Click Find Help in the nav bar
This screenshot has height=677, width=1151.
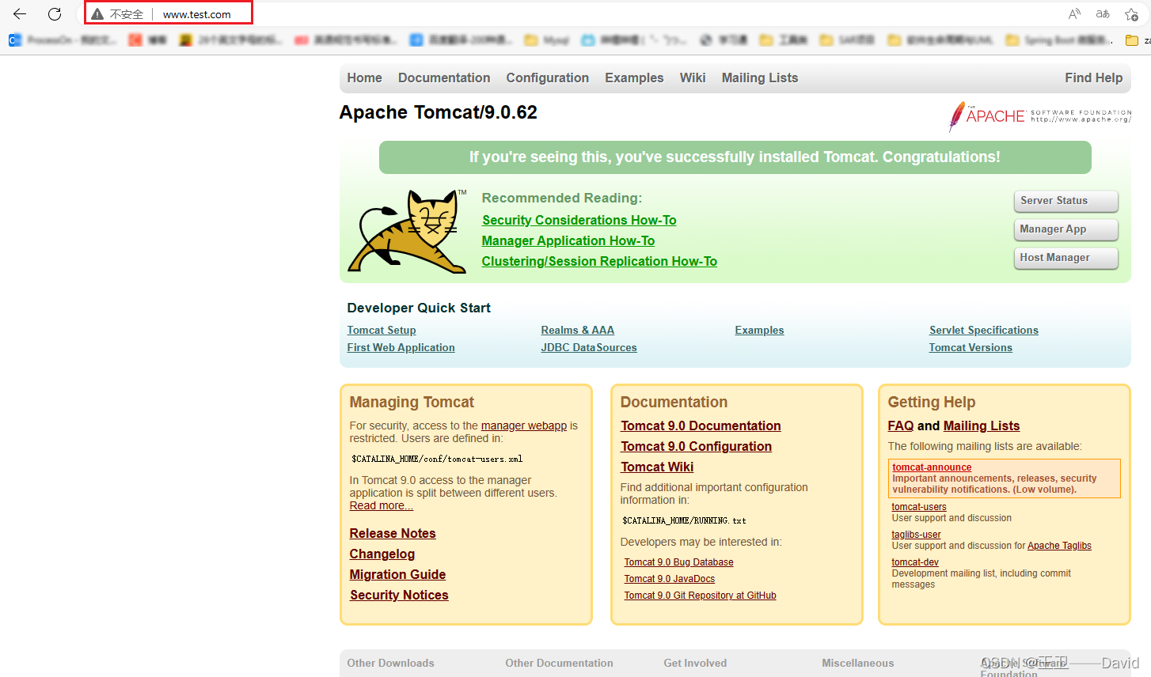tap(1093, 78)
